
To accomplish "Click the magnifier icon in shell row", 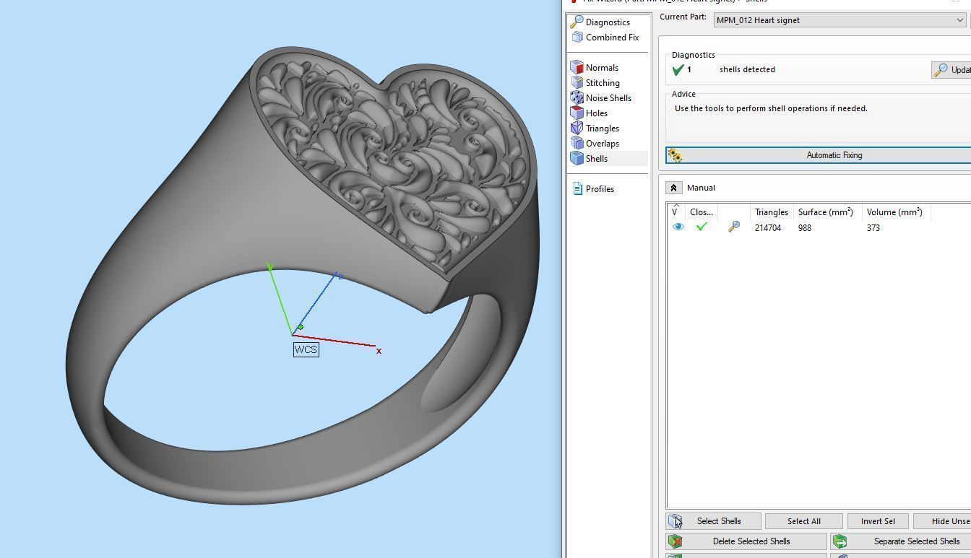I will point(733,227).
